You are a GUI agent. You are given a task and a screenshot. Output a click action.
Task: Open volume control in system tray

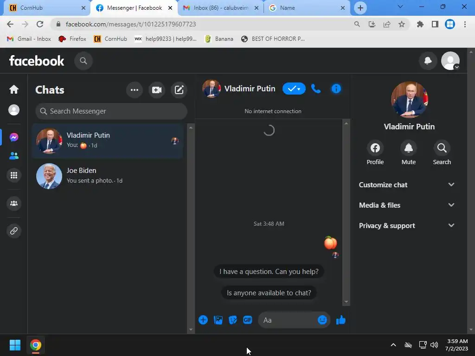tap(434, 345)
